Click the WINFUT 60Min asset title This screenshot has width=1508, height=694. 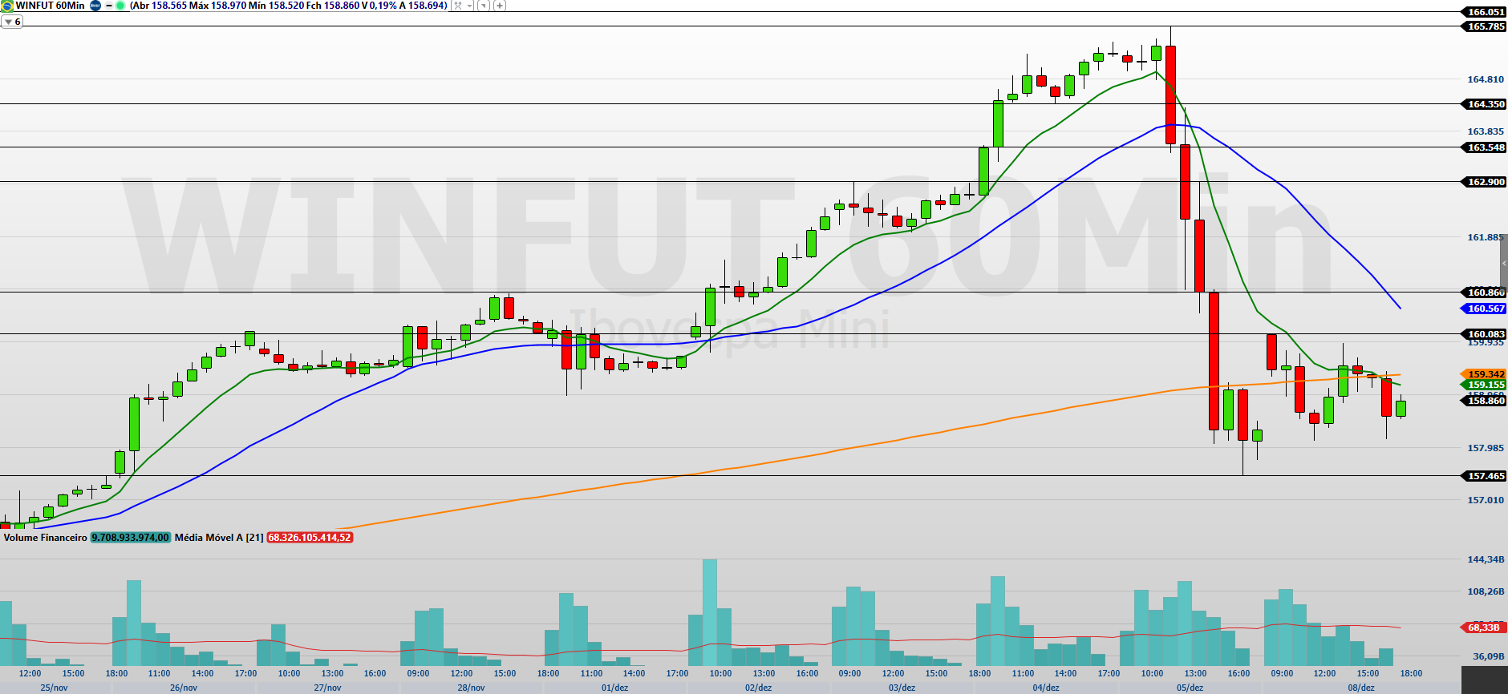pos(50,6)
